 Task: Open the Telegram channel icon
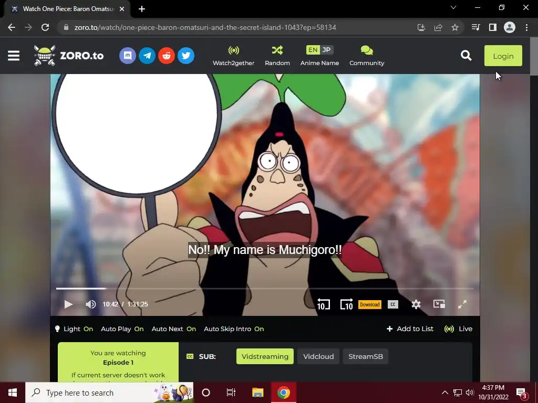pyautogui.click(x=147, y=56)
